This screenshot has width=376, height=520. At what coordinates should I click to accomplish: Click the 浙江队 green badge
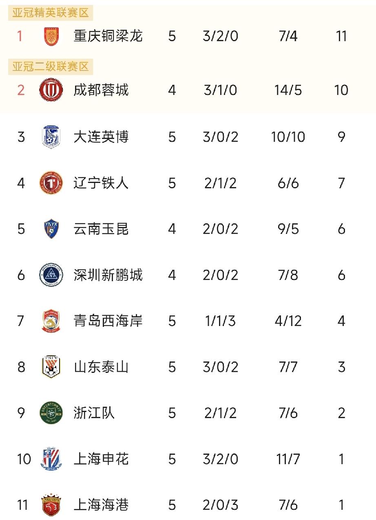(x=51, y=413)
